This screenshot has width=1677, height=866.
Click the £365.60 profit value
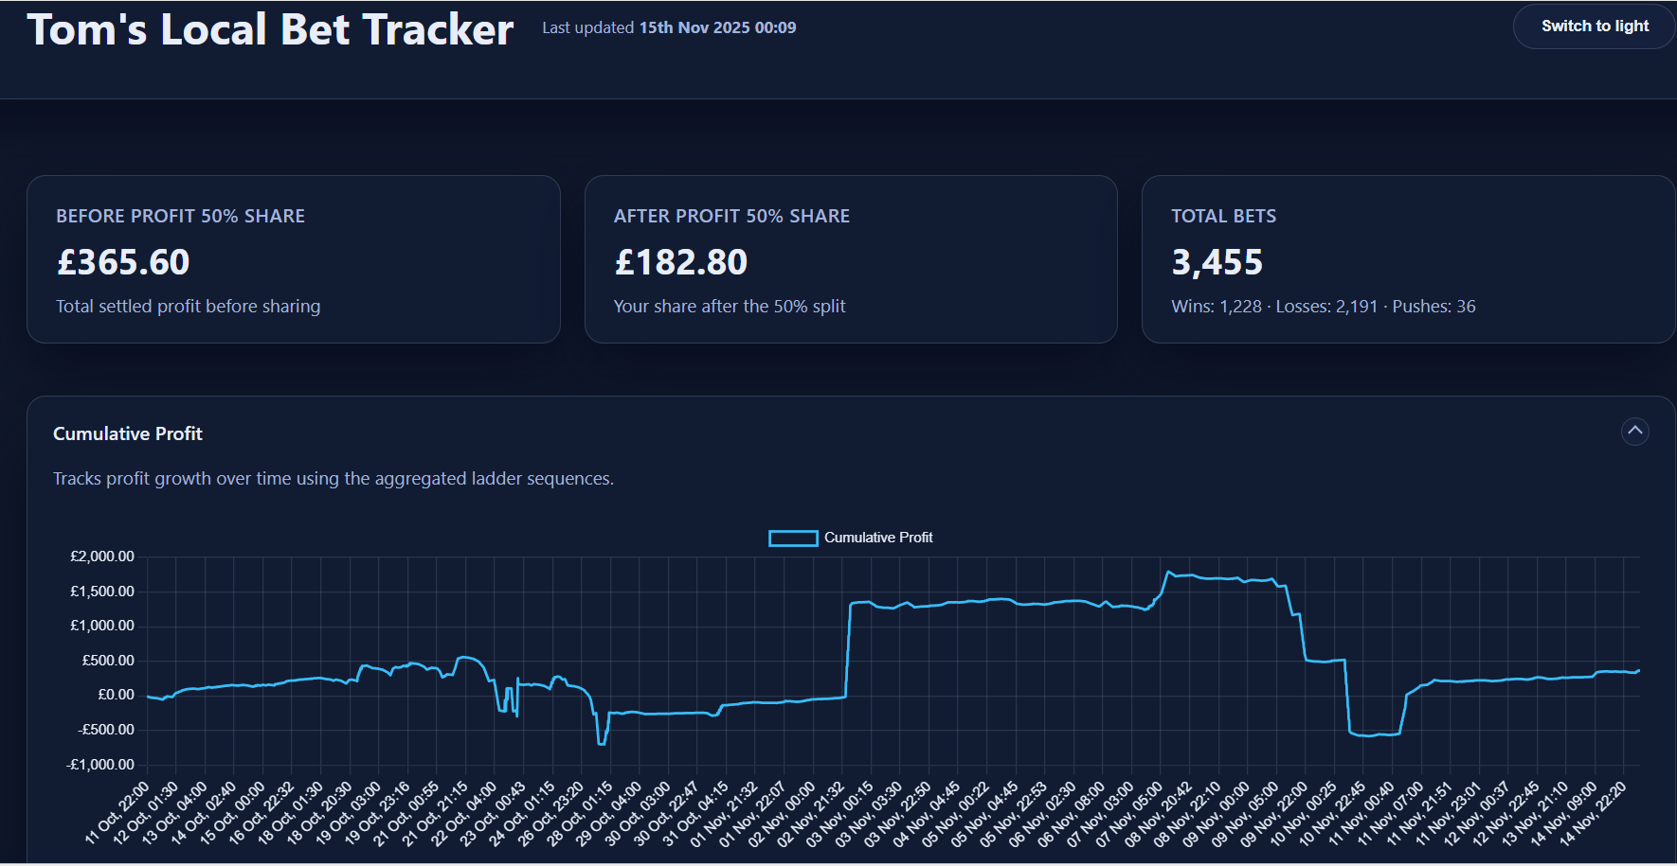(123, 262)
